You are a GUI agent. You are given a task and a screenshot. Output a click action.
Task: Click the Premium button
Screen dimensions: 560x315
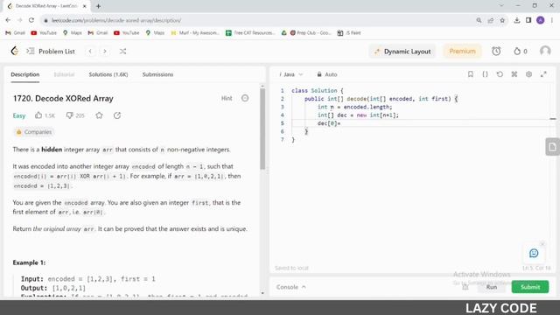462,52
